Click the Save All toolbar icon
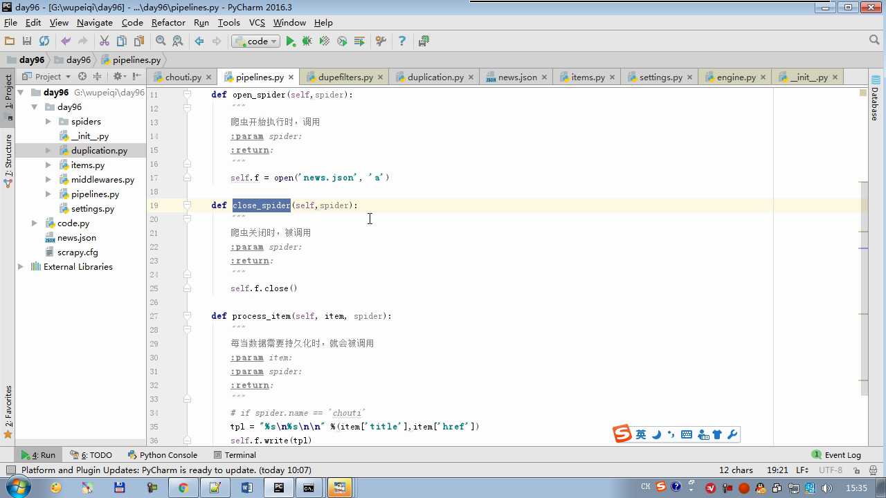 click(x=27, y=41)
